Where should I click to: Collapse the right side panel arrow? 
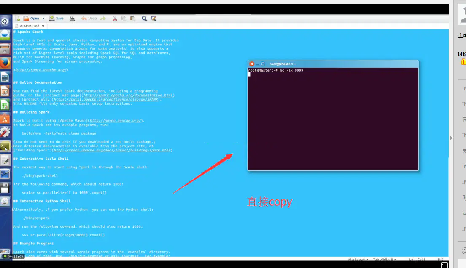click(451, 138)
